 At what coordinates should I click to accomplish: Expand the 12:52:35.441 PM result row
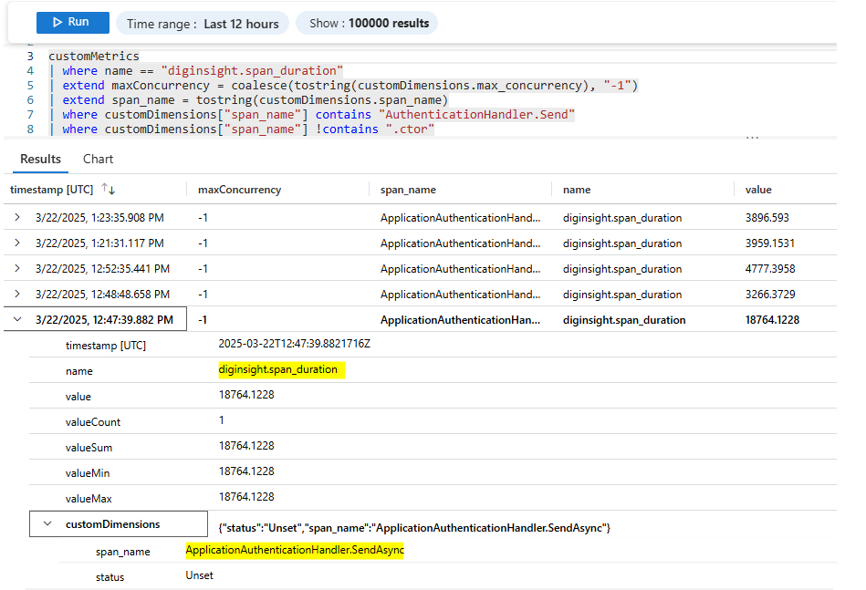coord(17,269)
